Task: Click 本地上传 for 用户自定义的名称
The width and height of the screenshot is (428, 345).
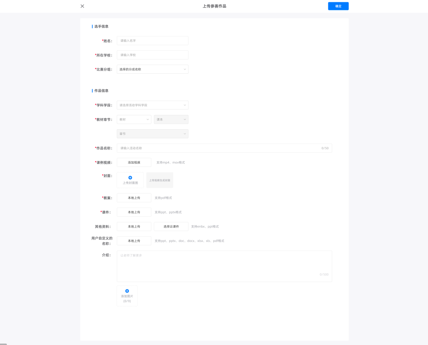Action: pos(134,241)
